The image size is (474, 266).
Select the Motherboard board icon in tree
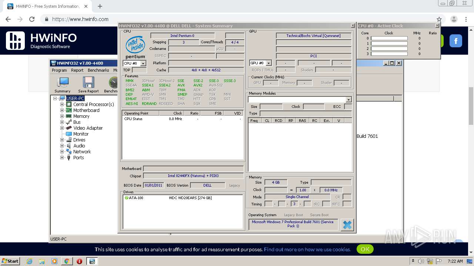[x=69, y=110]
